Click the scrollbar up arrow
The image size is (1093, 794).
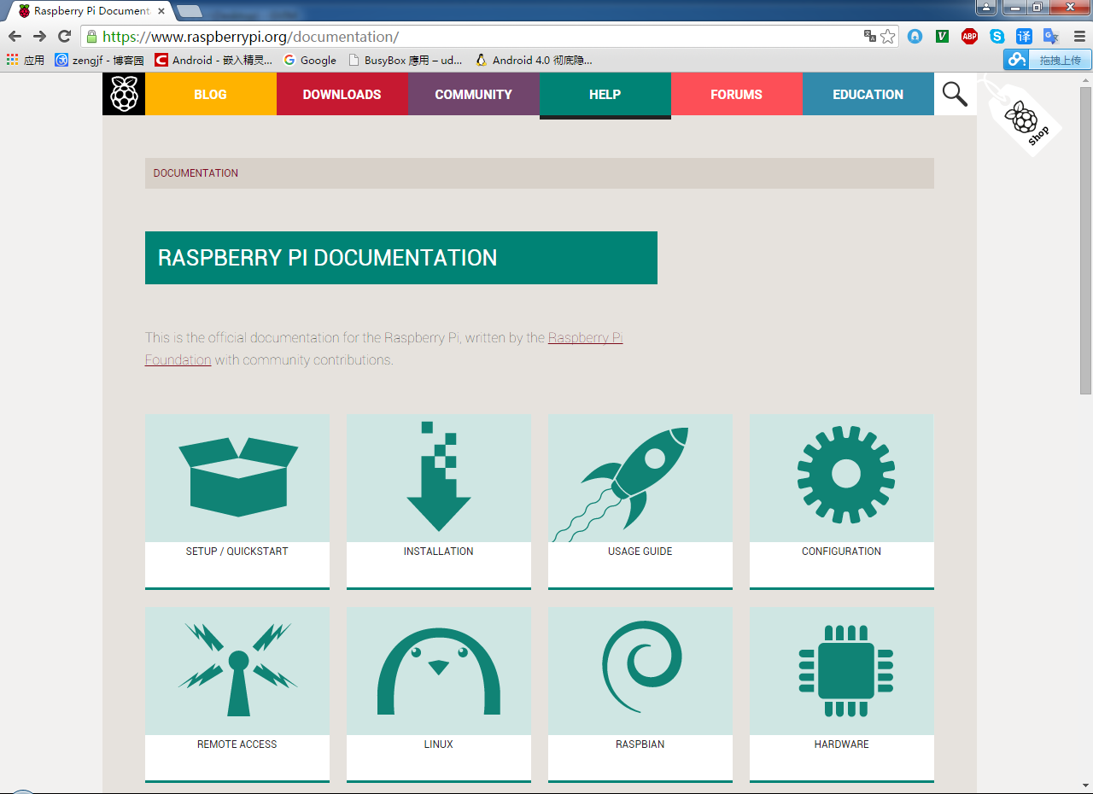click(1085, 79)
